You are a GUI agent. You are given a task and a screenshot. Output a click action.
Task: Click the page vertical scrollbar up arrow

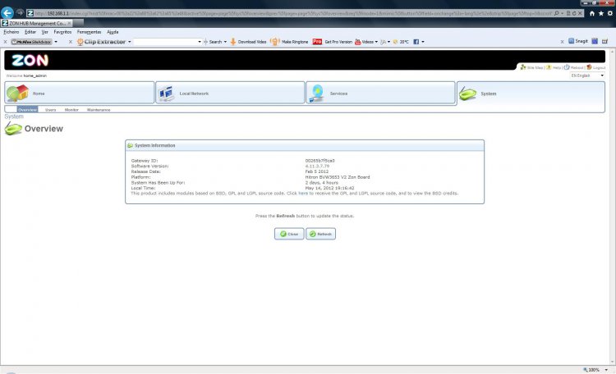coord(612,52)
